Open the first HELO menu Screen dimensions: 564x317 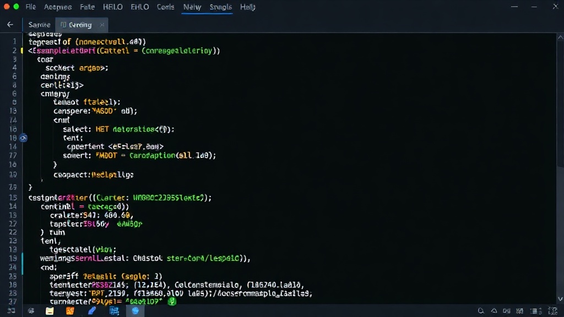(112, 7)
